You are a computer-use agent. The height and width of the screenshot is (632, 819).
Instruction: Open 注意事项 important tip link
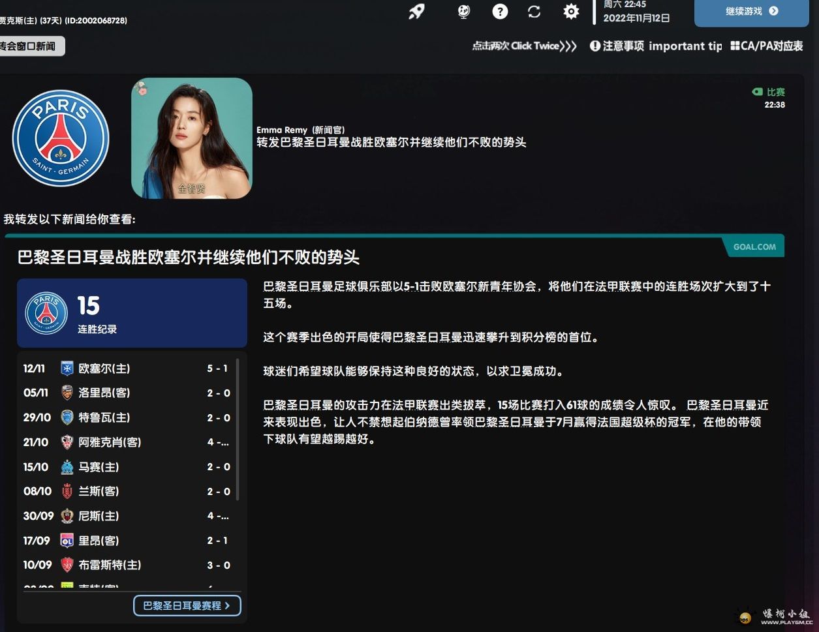tap(655, 46)
